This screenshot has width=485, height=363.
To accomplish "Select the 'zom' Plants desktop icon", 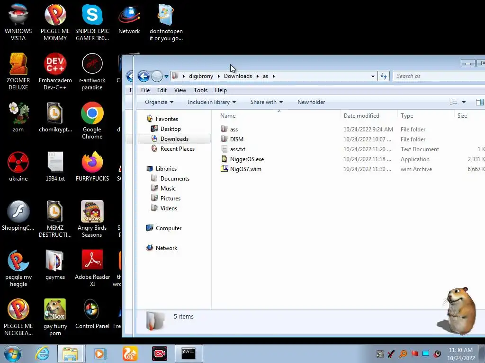I will tap(18, 117).
